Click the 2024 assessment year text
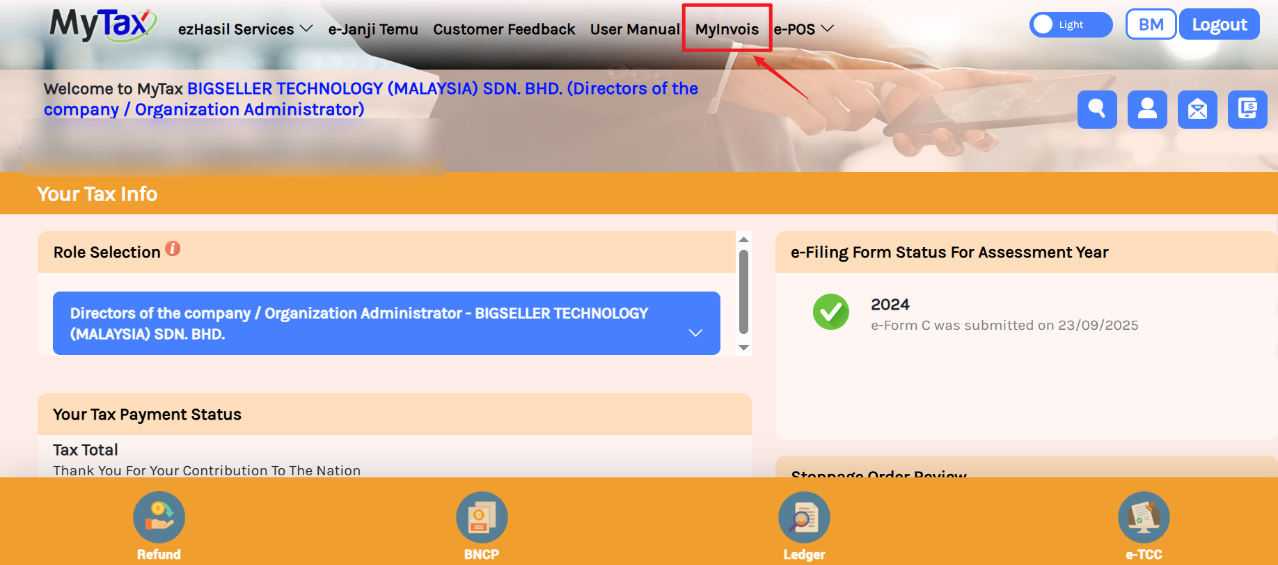 pos(890,305)
